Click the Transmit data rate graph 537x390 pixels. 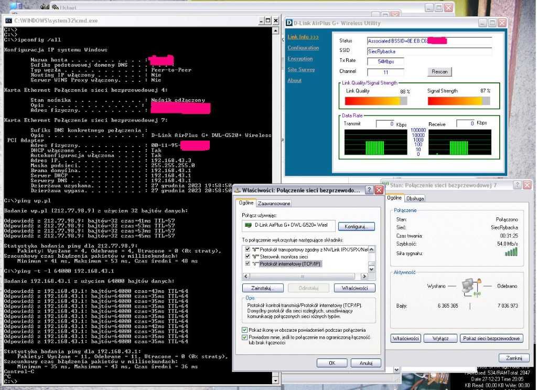(x=375, y=143)
